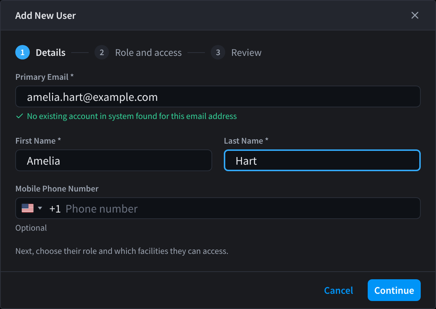Click the "Next, choose their role" helper text
The height and width of the screenshot is (309, 436).
click(122, 251)
